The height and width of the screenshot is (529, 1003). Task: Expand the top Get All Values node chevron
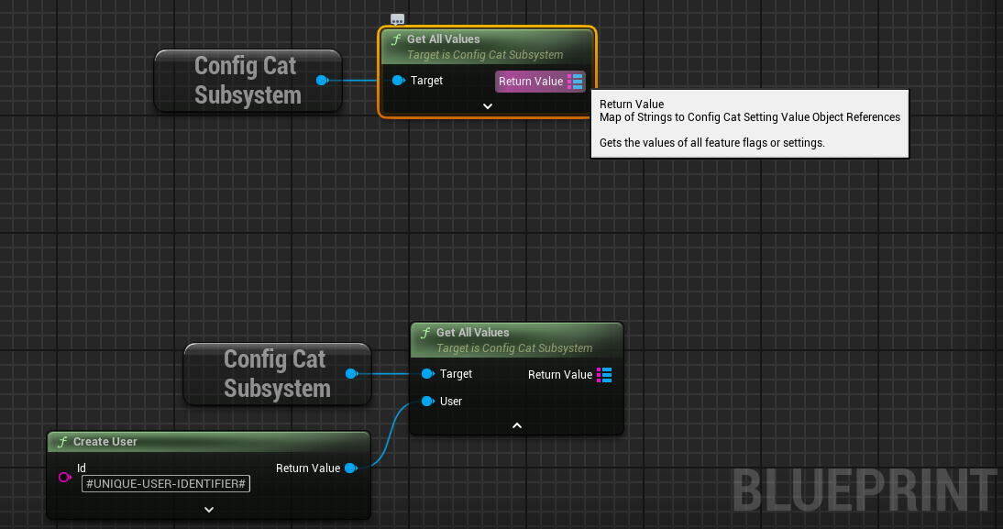(x=487, y=105)
